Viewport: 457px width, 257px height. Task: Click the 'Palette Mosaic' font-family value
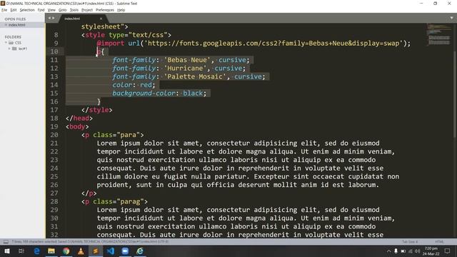click(x=195, y=76)
